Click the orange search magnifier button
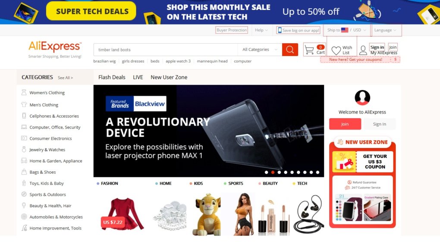 tap(290, 50)
